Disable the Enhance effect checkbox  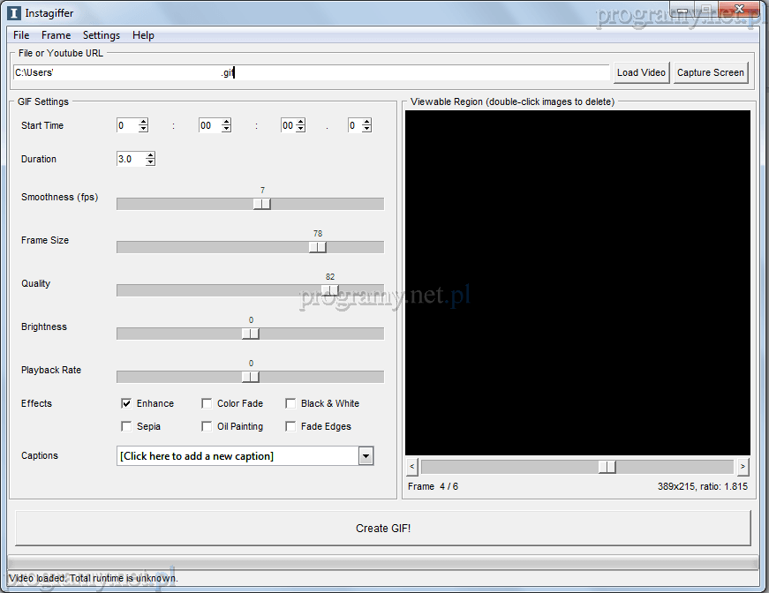(126, 403)
